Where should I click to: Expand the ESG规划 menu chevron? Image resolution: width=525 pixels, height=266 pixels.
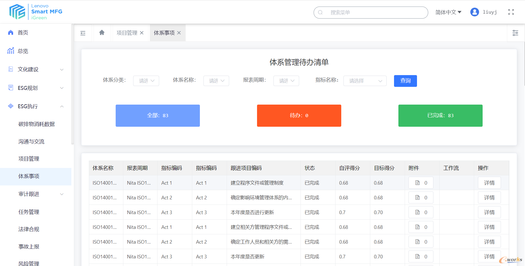click(x=62, y=88)
